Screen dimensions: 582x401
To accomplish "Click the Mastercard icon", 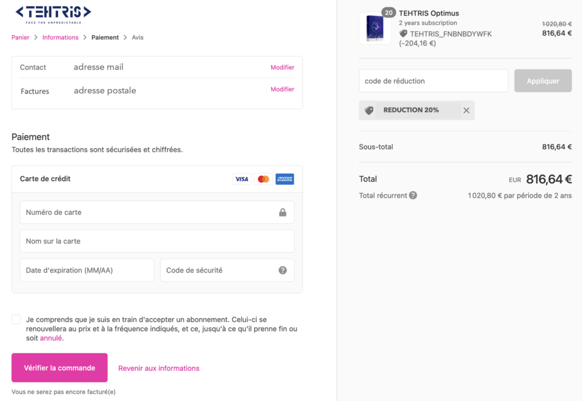I will click(263, 179).
